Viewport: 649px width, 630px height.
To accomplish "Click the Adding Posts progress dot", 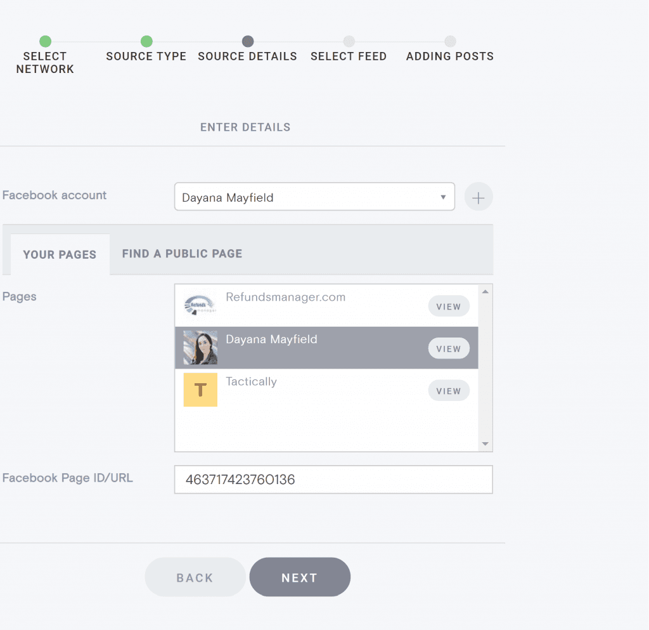I will click(x=450, y=40).
